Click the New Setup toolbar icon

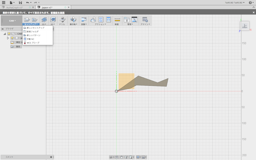pos(27,20)
